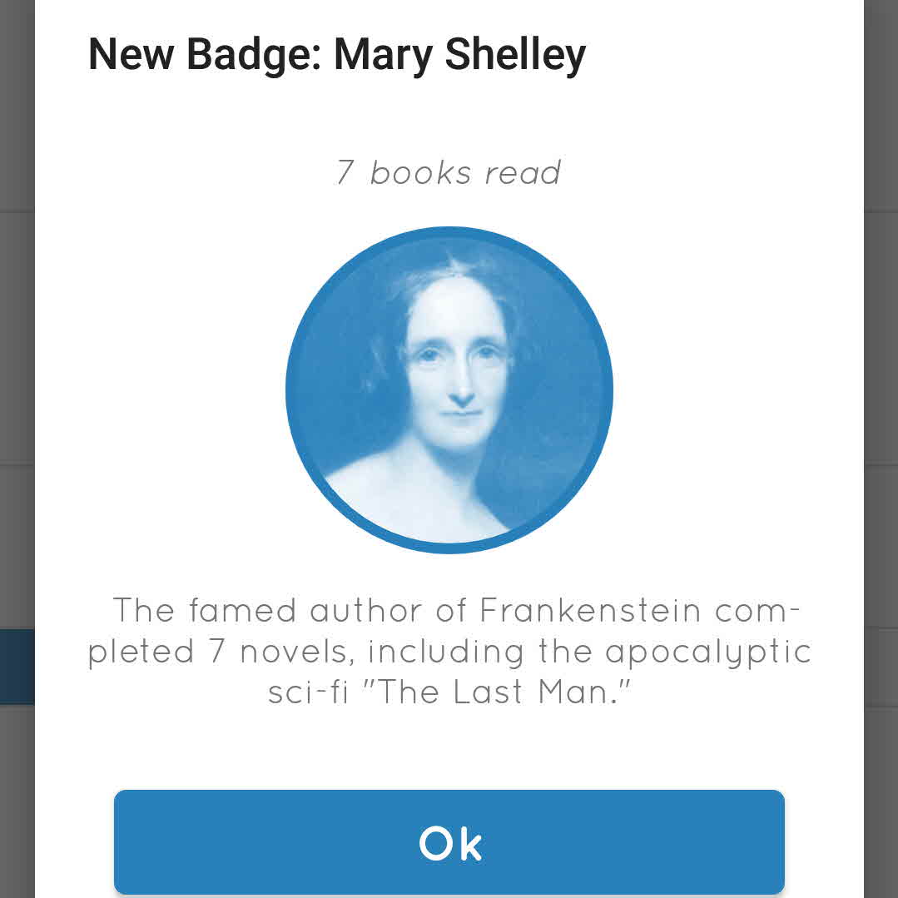Select the "sci-fi" text in the description
This screenshot has width=898, height=898.
(x=308, y=692)
